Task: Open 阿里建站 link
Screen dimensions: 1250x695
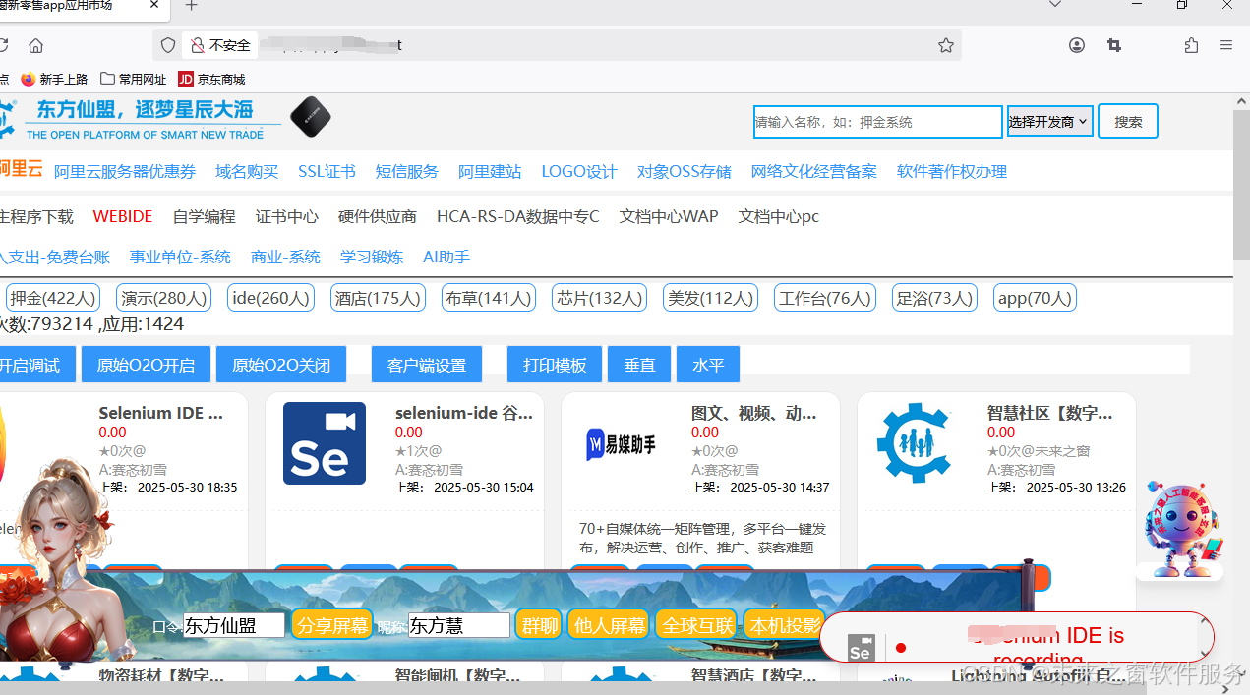Action: pyautogui.click(x=490, y=171)
